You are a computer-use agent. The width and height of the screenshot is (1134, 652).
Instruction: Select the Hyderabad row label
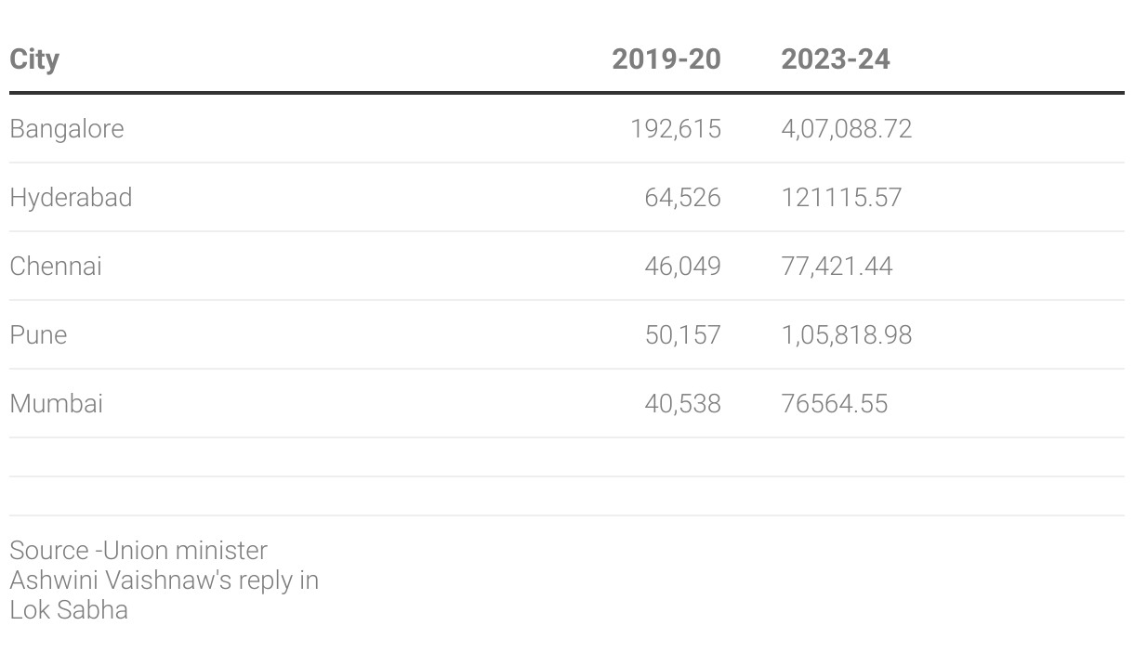(71, 197)
